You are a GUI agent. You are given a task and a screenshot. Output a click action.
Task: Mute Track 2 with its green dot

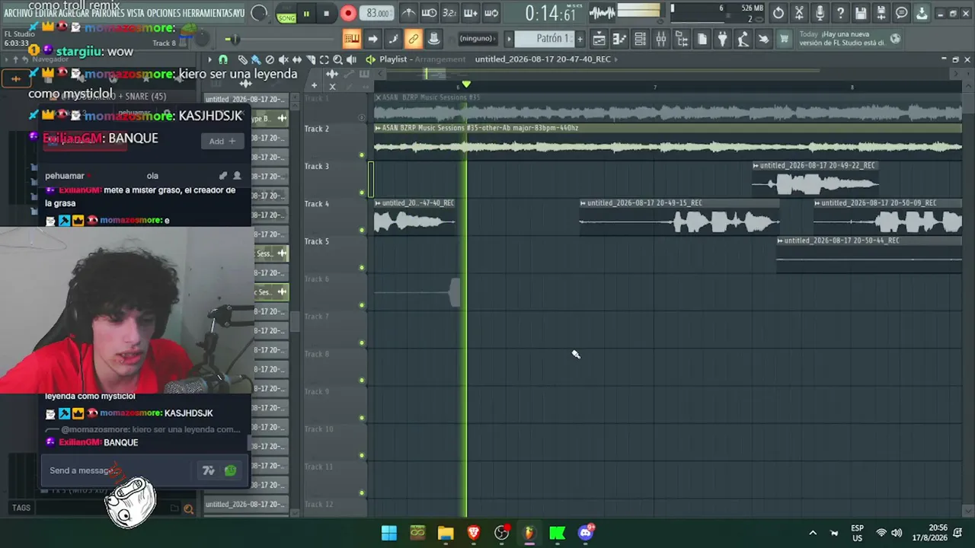[x=362, y=155]
